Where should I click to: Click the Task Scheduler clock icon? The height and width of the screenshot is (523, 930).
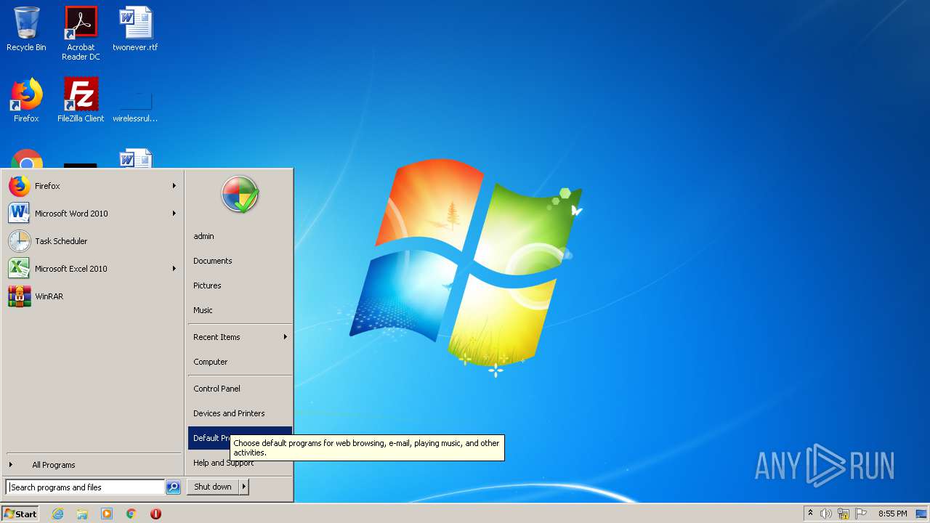(20, 241)
